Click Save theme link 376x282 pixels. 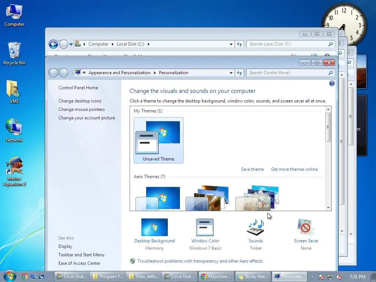click(x=252, y=169)
